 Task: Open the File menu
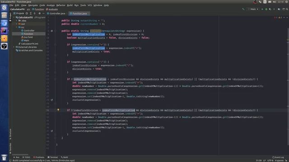(11, 5)
